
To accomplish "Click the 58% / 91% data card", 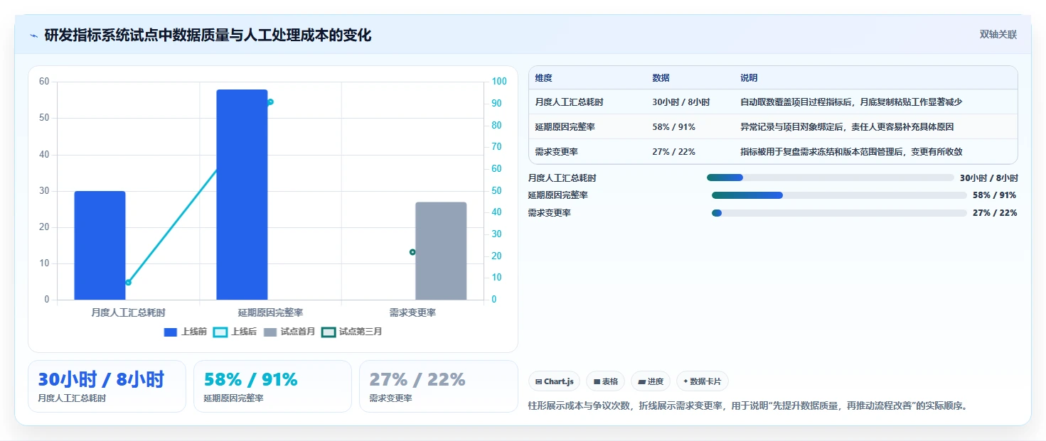I will pyautogui.click(x=273, y=386).
